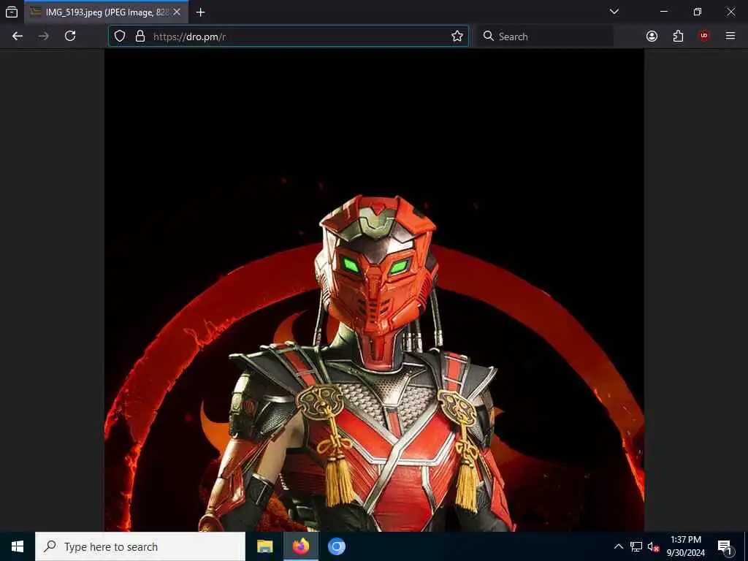This screenshot has height=561, width=748.
Task: Open the notification center icon
Action: (725, 546)
